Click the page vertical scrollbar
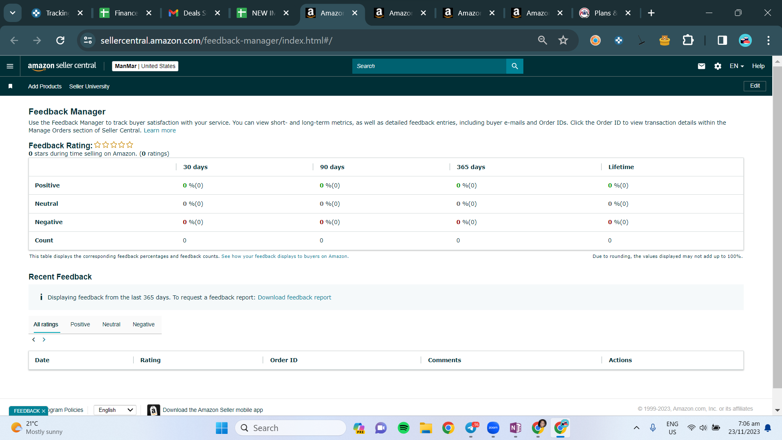The image size is (782, 440). point(777,228)
